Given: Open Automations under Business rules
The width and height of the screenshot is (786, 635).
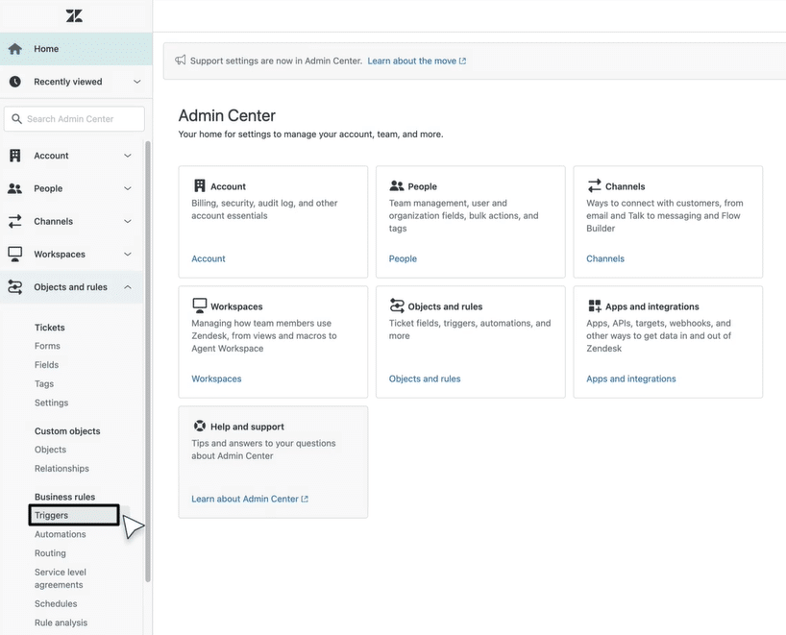Looking at the screenshot, I should pos(61,534).
